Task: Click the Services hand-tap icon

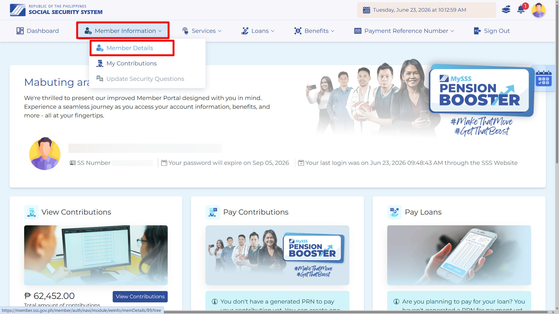Action: coord(185,31)
